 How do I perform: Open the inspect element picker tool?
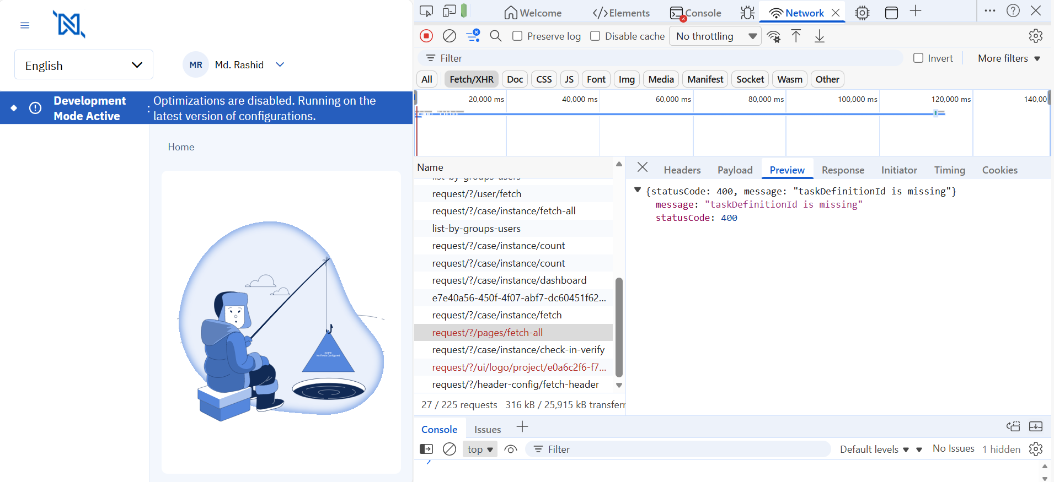[x=426, y=12]
